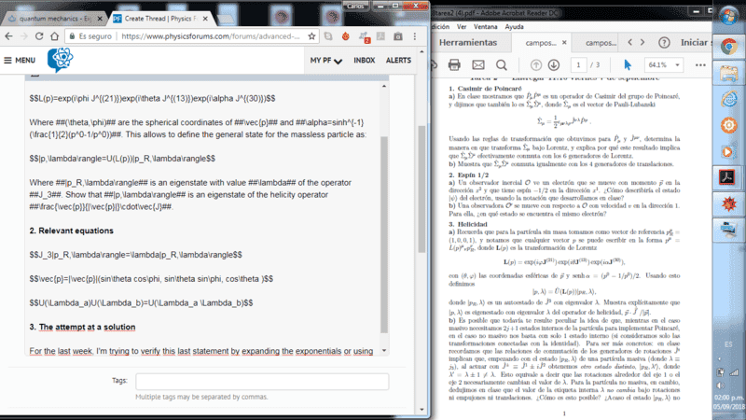Open Acrobat help question mark icon
Image resolution: width=746 pixels, height=420 pixels.
point(664,43)
